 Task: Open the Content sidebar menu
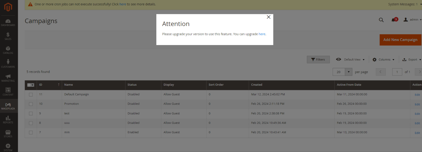pos(8,92)
